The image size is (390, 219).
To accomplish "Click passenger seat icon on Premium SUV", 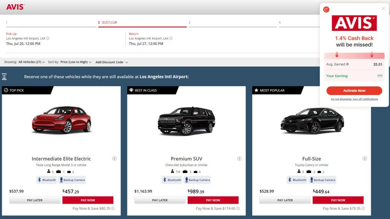I will (x=173, y=171).
